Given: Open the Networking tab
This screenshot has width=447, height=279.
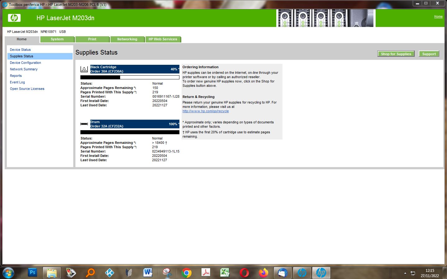Looking at the screenshot, I should 127,39.
